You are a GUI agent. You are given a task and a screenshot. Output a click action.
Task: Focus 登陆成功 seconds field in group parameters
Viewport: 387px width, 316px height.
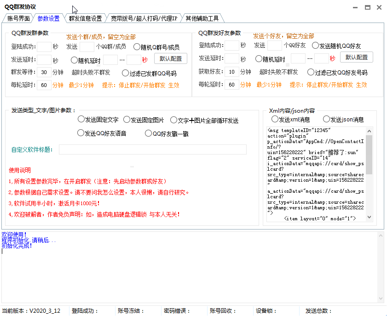44,46
